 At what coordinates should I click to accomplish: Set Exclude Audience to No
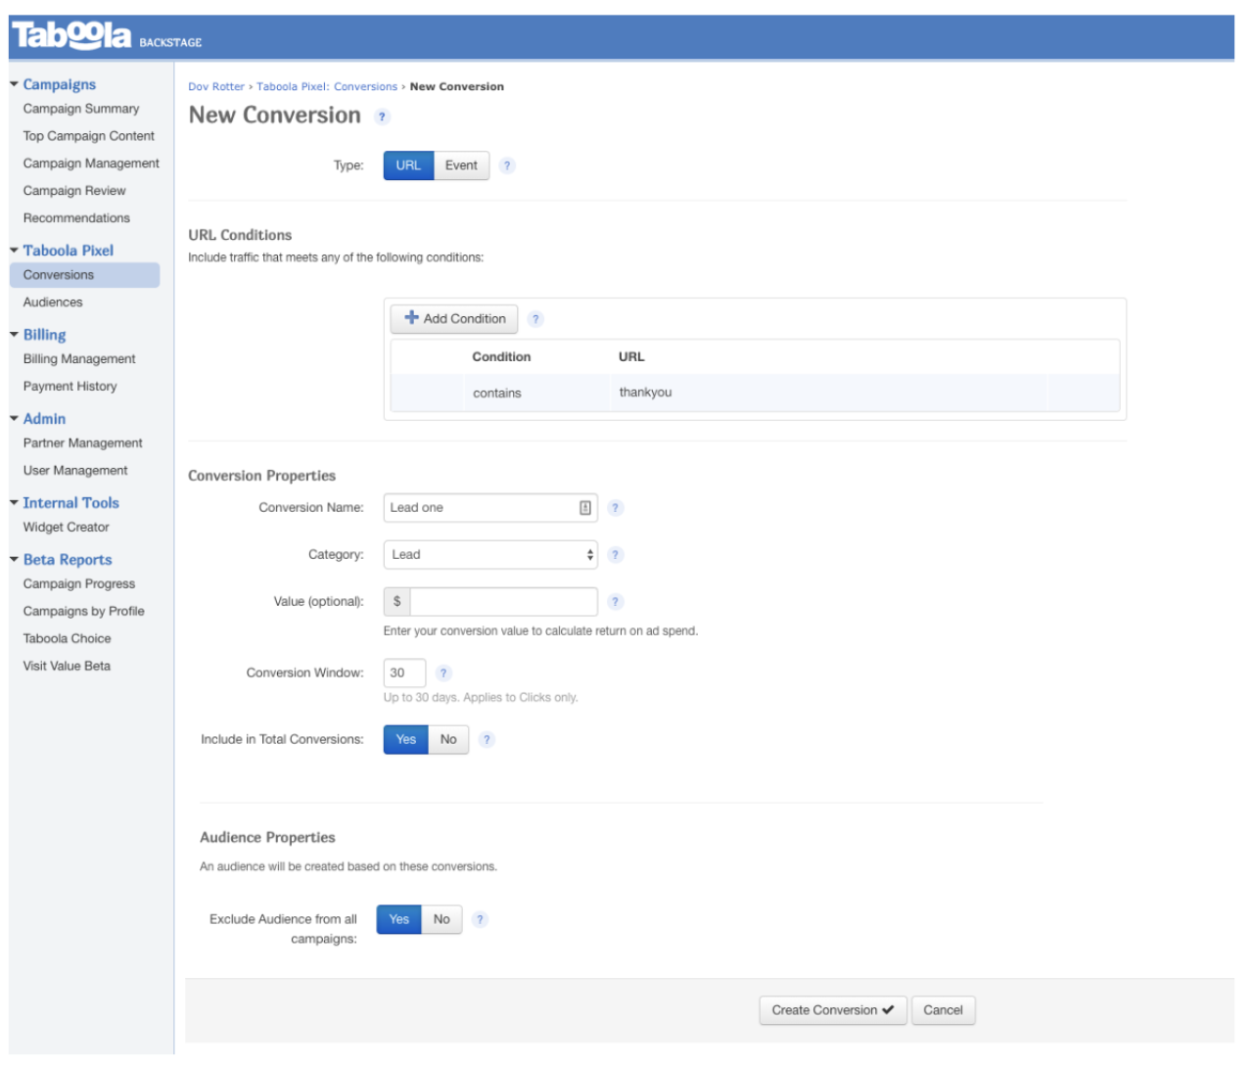[x=441, y=920]
